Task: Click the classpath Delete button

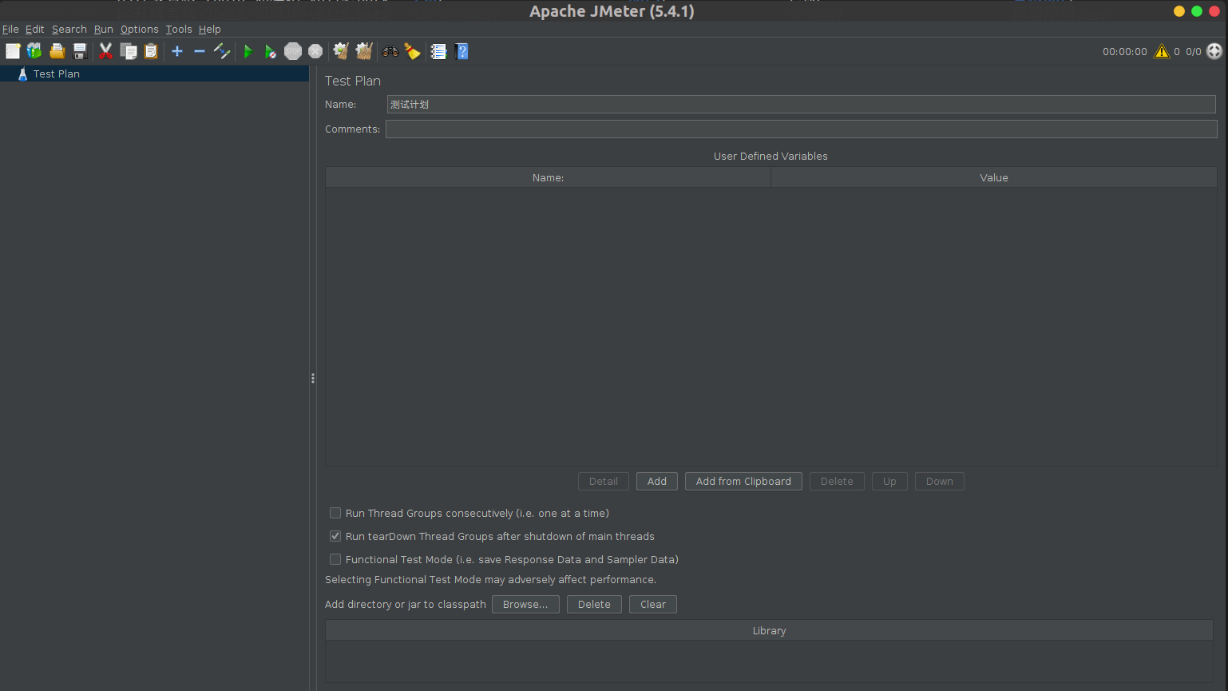Action: (x=594, y=604)
